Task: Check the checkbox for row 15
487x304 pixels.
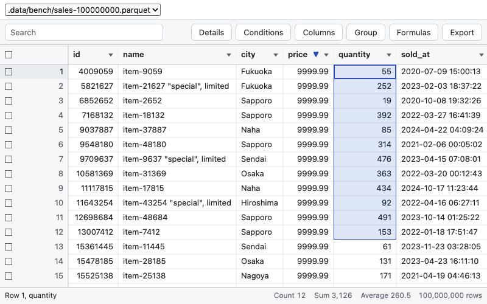Action: point(9,276)
